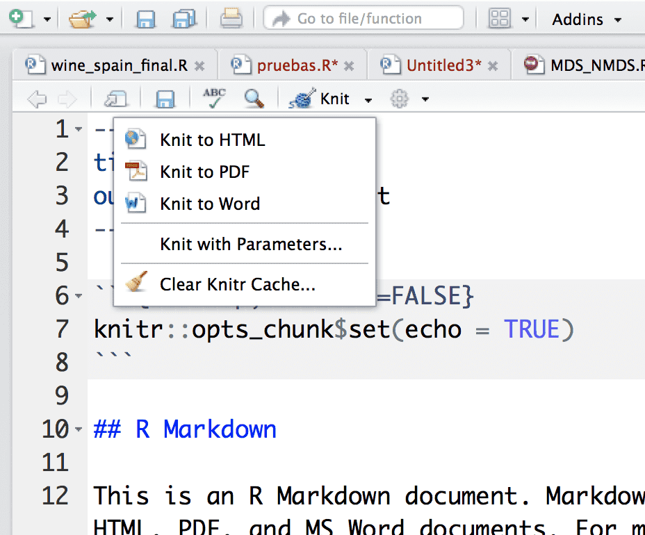Click the Open File folder icon

click(x=82, y=19)
